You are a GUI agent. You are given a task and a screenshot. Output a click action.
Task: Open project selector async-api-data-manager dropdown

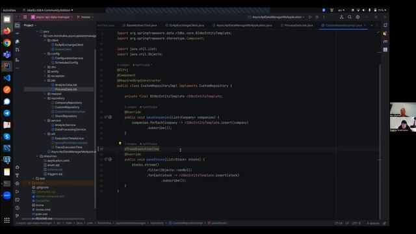coord(52,17)
